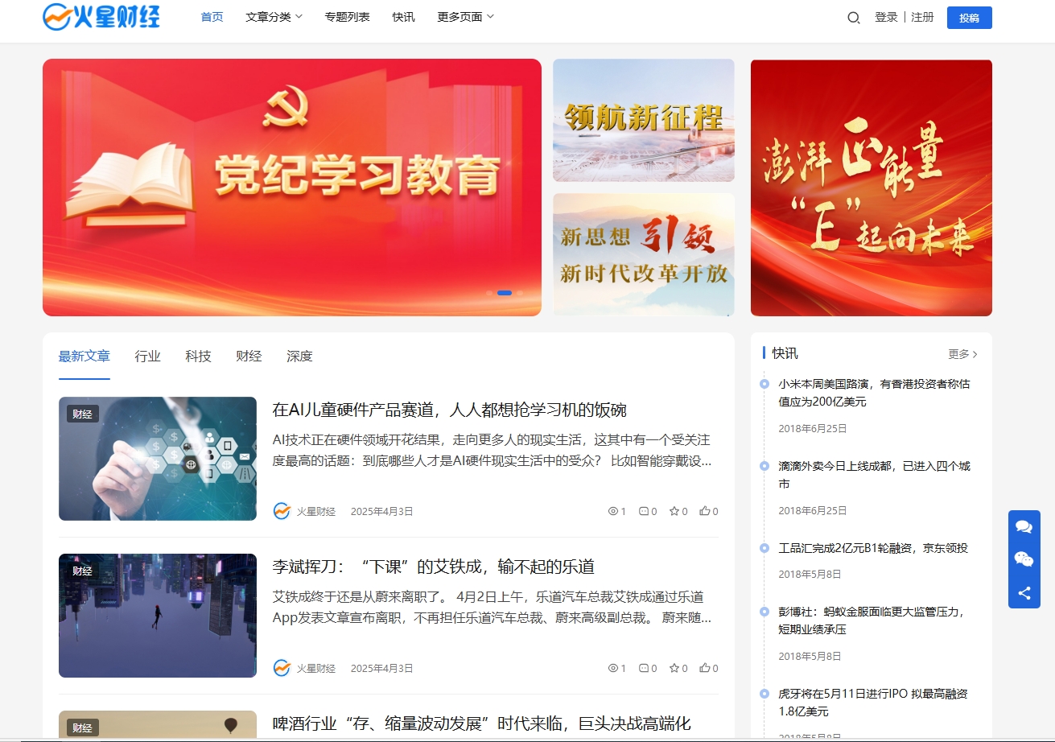
Task: Open thumbnail of AI儿童硬件 article
Action: (x=158, y=459)
